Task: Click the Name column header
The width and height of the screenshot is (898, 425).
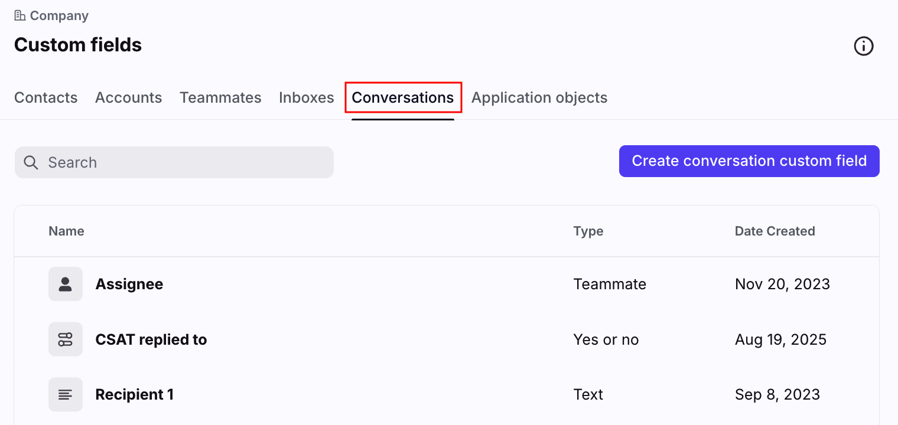Action: 66,231
